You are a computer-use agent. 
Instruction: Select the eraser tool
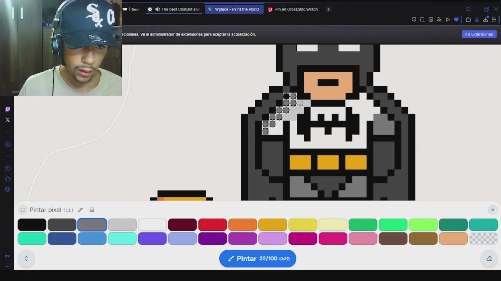click(489, 258)
